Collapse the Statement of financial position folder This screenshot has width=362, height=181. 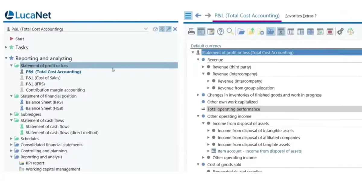pos(11,96)
